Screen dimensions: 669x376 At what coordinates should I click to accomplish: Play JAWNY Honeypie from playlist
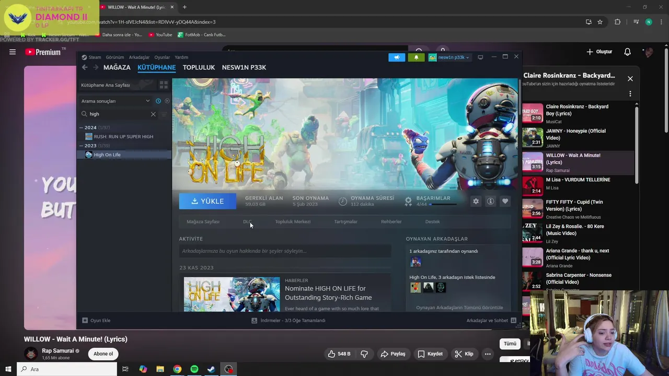coord(578,138)
